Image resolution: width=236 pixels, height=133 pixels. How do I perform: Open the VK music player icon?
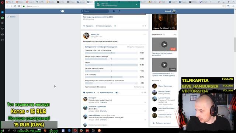click(119, 11)
